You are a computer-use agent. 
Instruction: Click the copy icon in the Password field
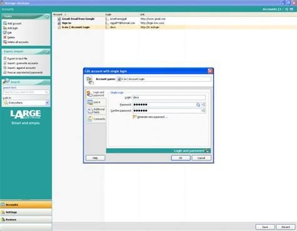coord(198,104)
